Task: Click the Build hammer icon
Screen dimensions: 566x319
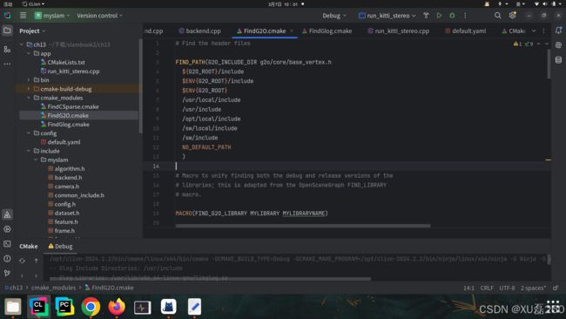Action: click(426, 16)
